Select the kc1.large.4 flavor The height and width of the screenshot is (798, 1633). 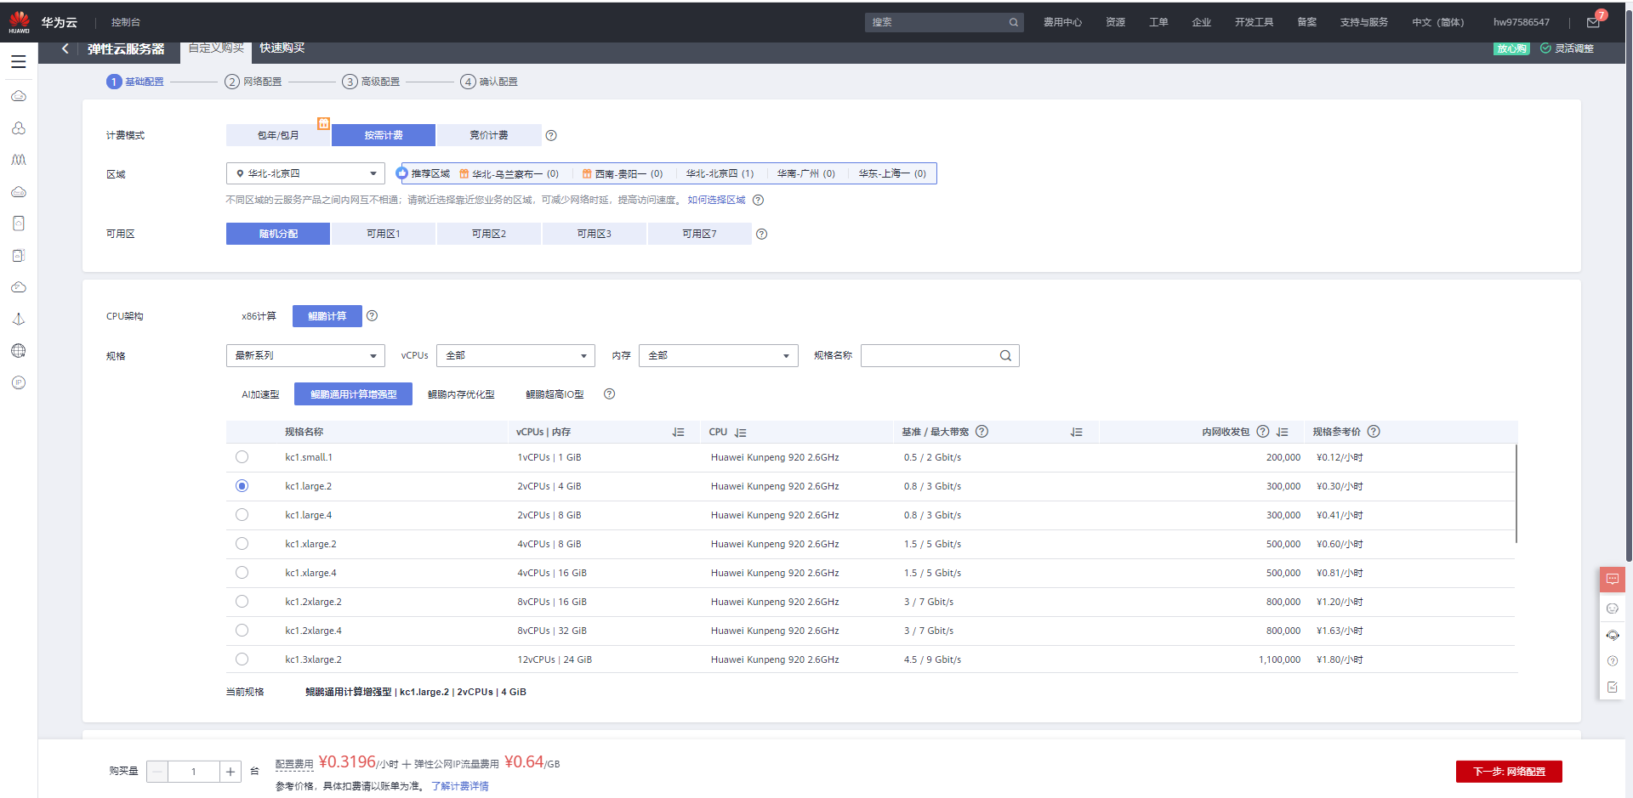click(x=242, y=515)
